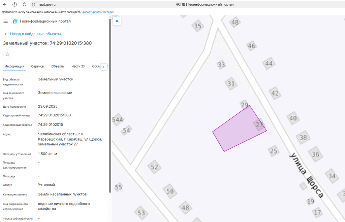Click the back chevron before Назад
Screen dimensions: 345x222
[x=6, y=34]
